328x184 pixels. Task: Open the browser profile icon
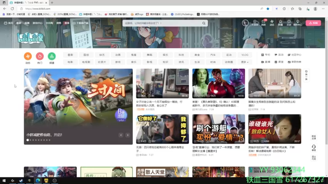click(x=315, y=9)
